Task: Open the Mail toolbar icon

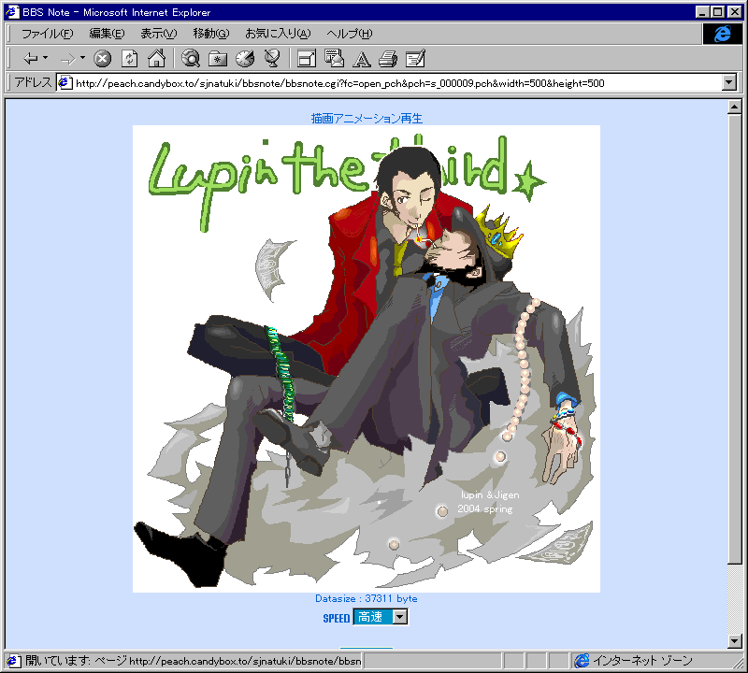Action: [x=334, y=59]
